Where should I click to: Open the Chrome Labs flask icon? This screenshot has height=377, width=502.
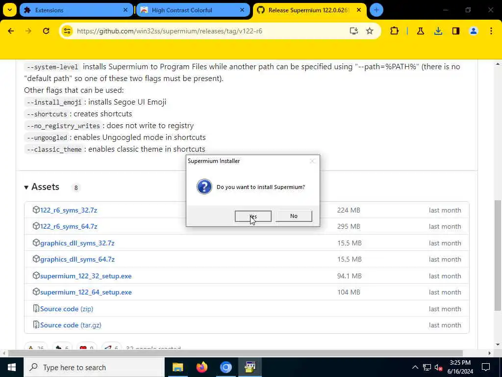[x=420, y=31]
